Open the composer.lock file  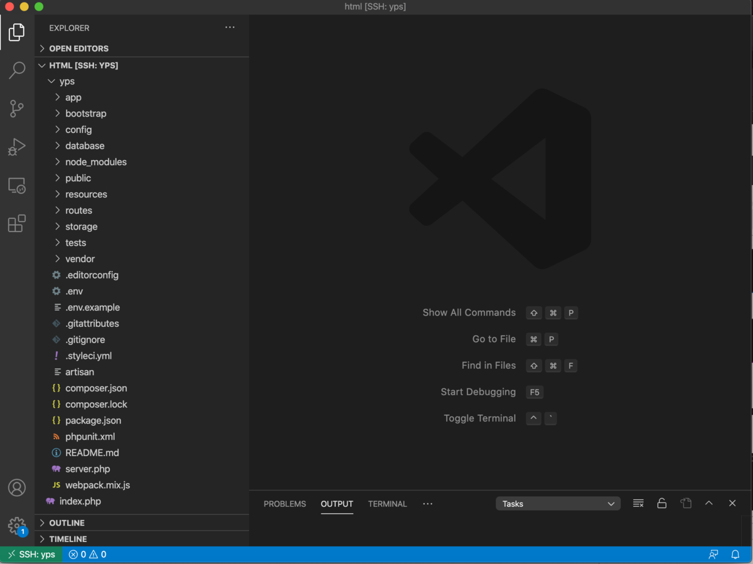click(142, 404)
